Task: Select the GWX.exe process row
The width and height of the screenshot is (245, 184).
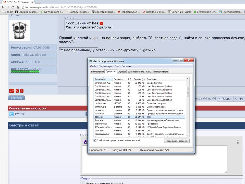Action: (x=139, y=131)
